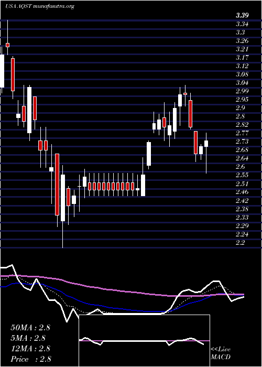Click the 50MA : 2.8 reading
262x367 pixels.
click(x=30, y=328)
